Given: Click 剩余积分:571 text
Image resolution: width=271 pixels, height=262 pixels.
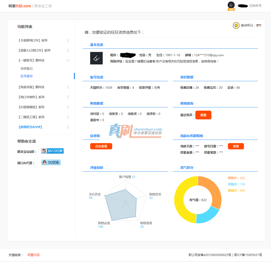Looking at the screenshot, I should click(251, 25).
